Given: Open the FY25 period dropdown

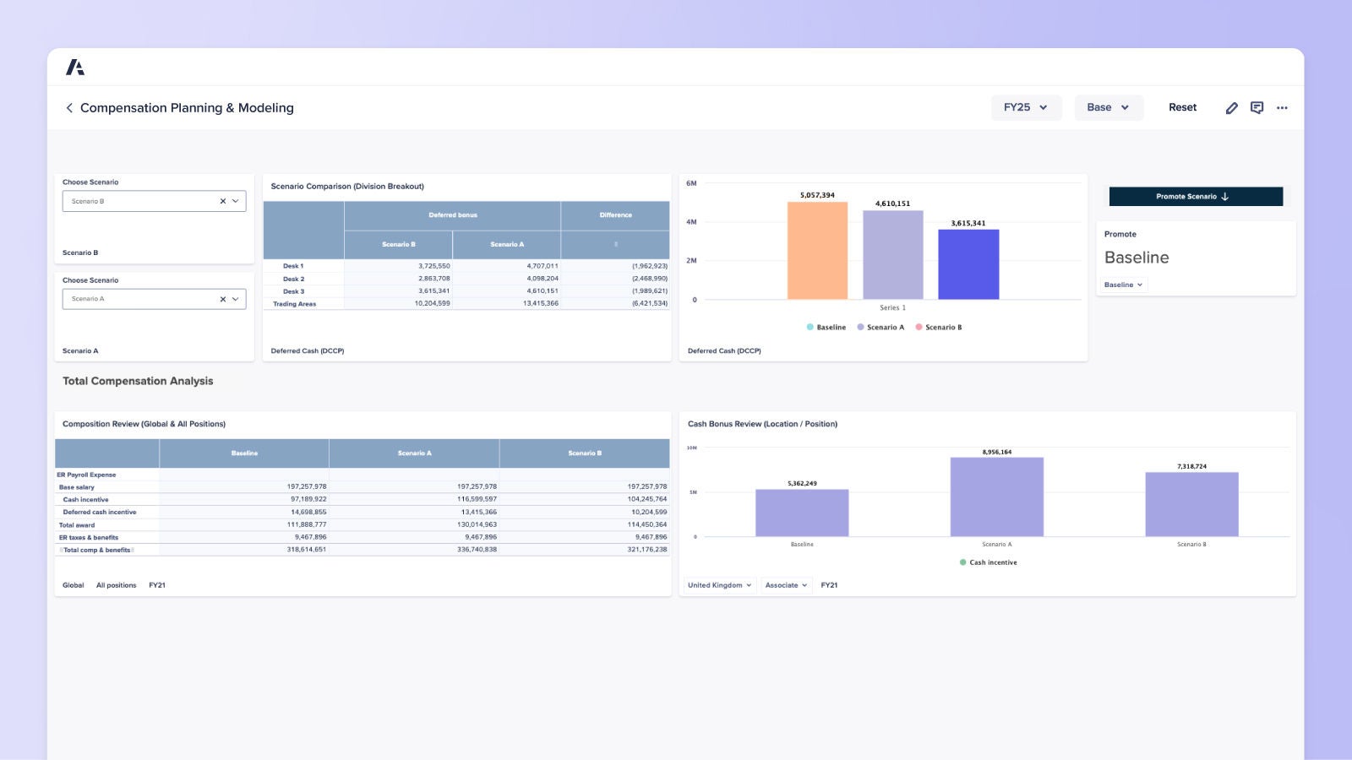Looking at the screenshot, I should tap(1026, 107).
